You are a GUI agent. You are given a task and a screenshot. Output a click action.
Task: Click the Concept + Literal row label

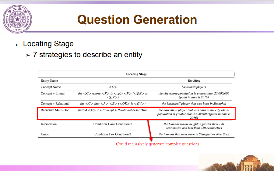tap(53, 94)
